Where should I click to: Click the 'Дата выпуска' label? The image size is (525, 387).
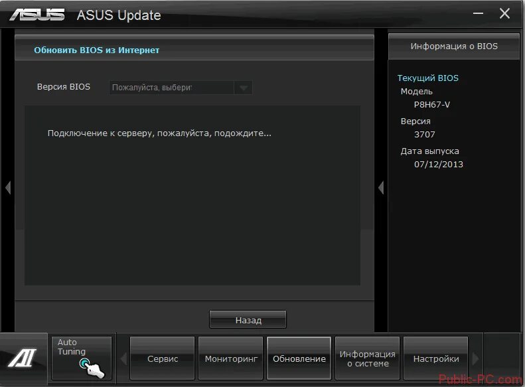(x=429, y=151)
